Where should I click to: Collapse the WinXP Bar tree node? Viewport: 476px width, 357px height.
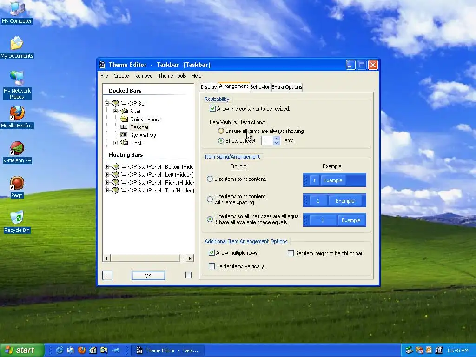click(107, 104)
